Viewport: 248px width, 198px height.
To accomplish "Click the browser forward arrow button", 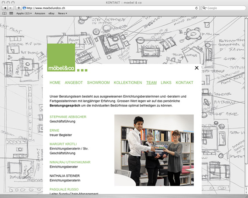I will click(x=10, y=8).
